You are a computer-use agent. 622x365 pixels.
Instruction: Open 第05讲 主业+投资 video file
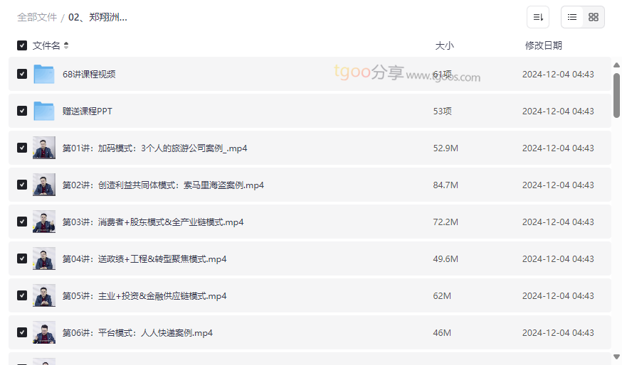coord(144,296)
